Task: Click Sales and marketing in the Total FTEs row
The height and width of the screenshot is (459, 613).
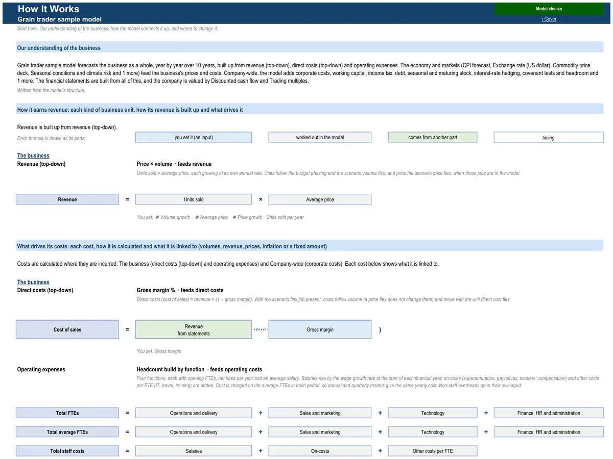Action: pyautogui.click(x=320, y=413)
